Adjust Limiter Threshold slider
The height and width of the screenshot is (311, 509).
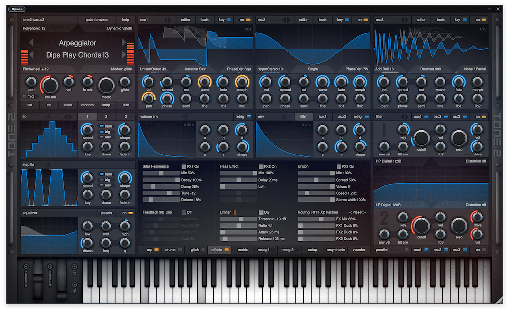point(239,219)
